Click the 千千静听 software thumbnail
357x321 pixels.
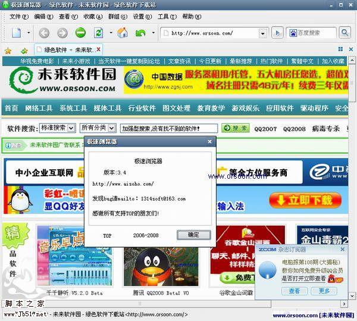pyautogui.click(x=75, y=256)
